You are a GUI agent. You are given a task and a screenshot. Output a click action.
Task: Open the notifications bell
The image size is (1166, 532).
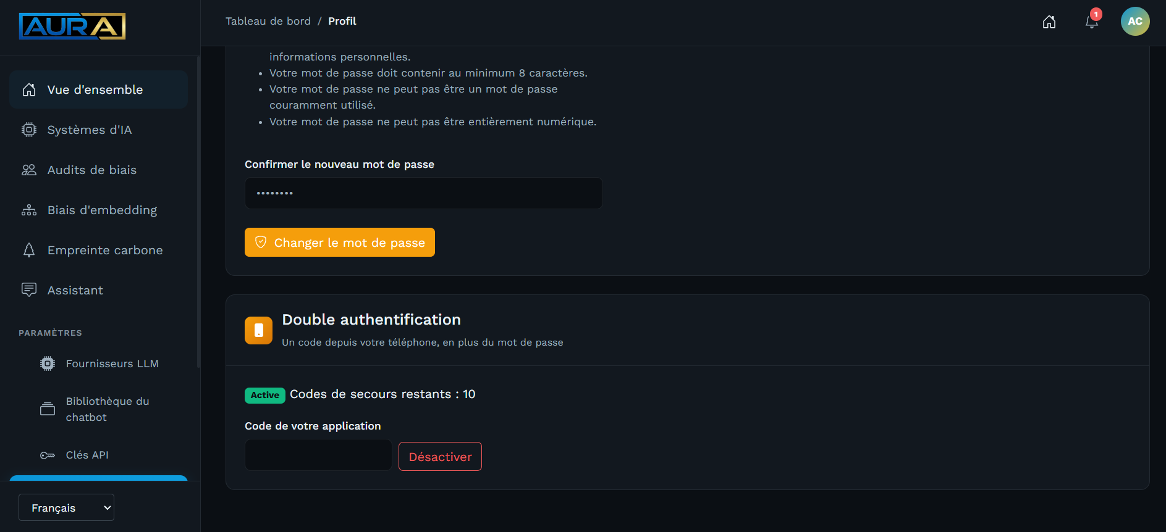(x=1092, y=22)
